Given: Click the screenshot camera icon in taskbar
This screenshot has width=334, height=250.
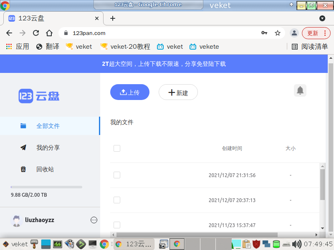Looking at the screenshot, I should [164, 244].
